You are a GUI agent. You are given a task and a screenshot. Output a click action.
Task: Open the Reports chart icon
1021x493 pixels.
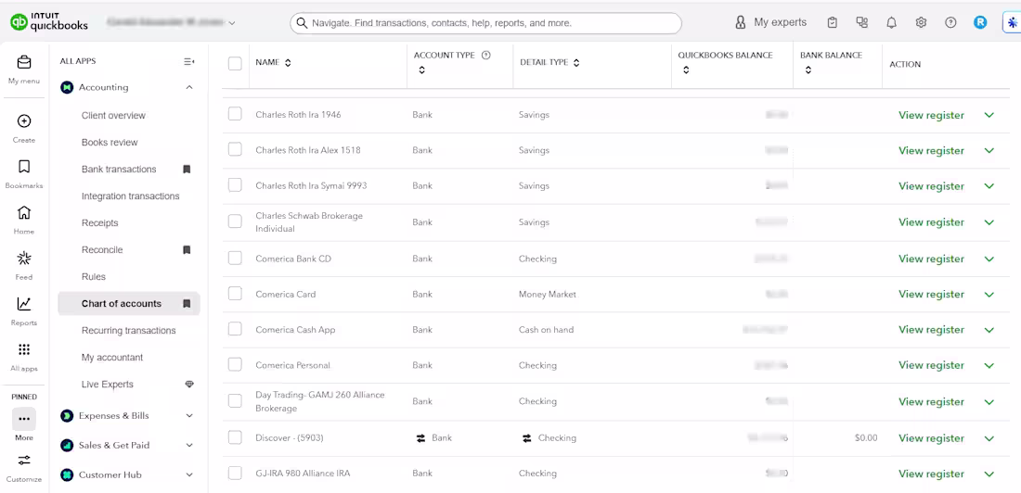point(24,304)
